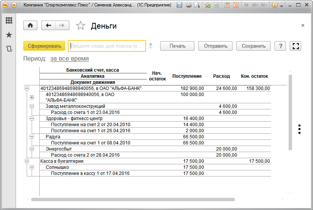Go back with the left arrow button
The width and height of the screenshot is (313, 210).
point(48,26)
